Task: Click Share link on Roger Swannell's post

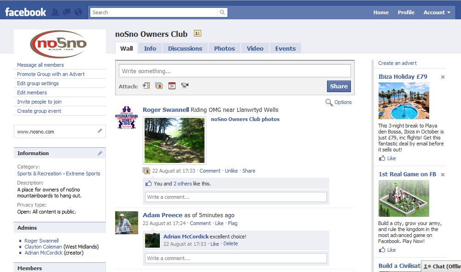Action: (x=249, y=171)
